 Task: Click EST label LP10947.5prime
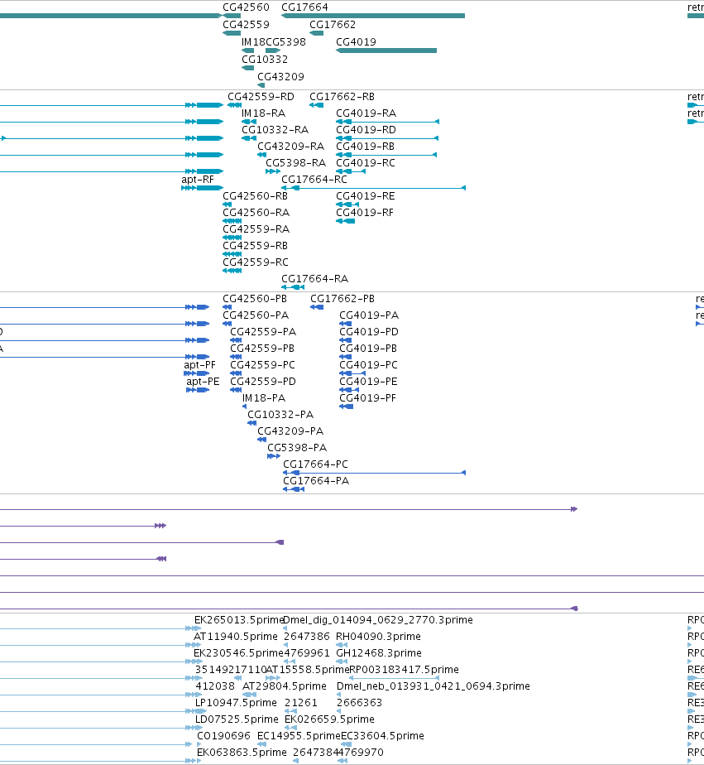[236, 703]
